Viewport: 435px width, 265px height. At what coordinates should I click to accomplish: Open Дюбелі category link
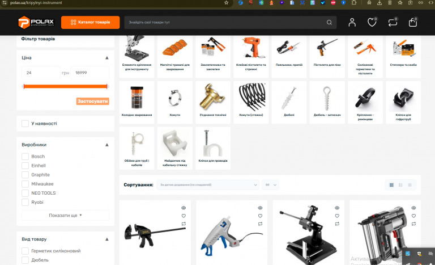[x=289, y=102]
